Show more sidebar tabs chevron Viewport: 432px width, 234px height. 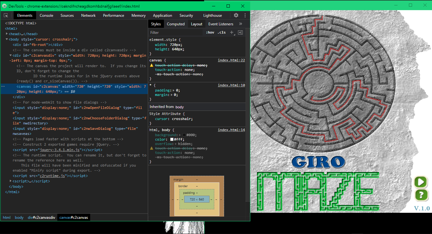click(x=241, y=24)
